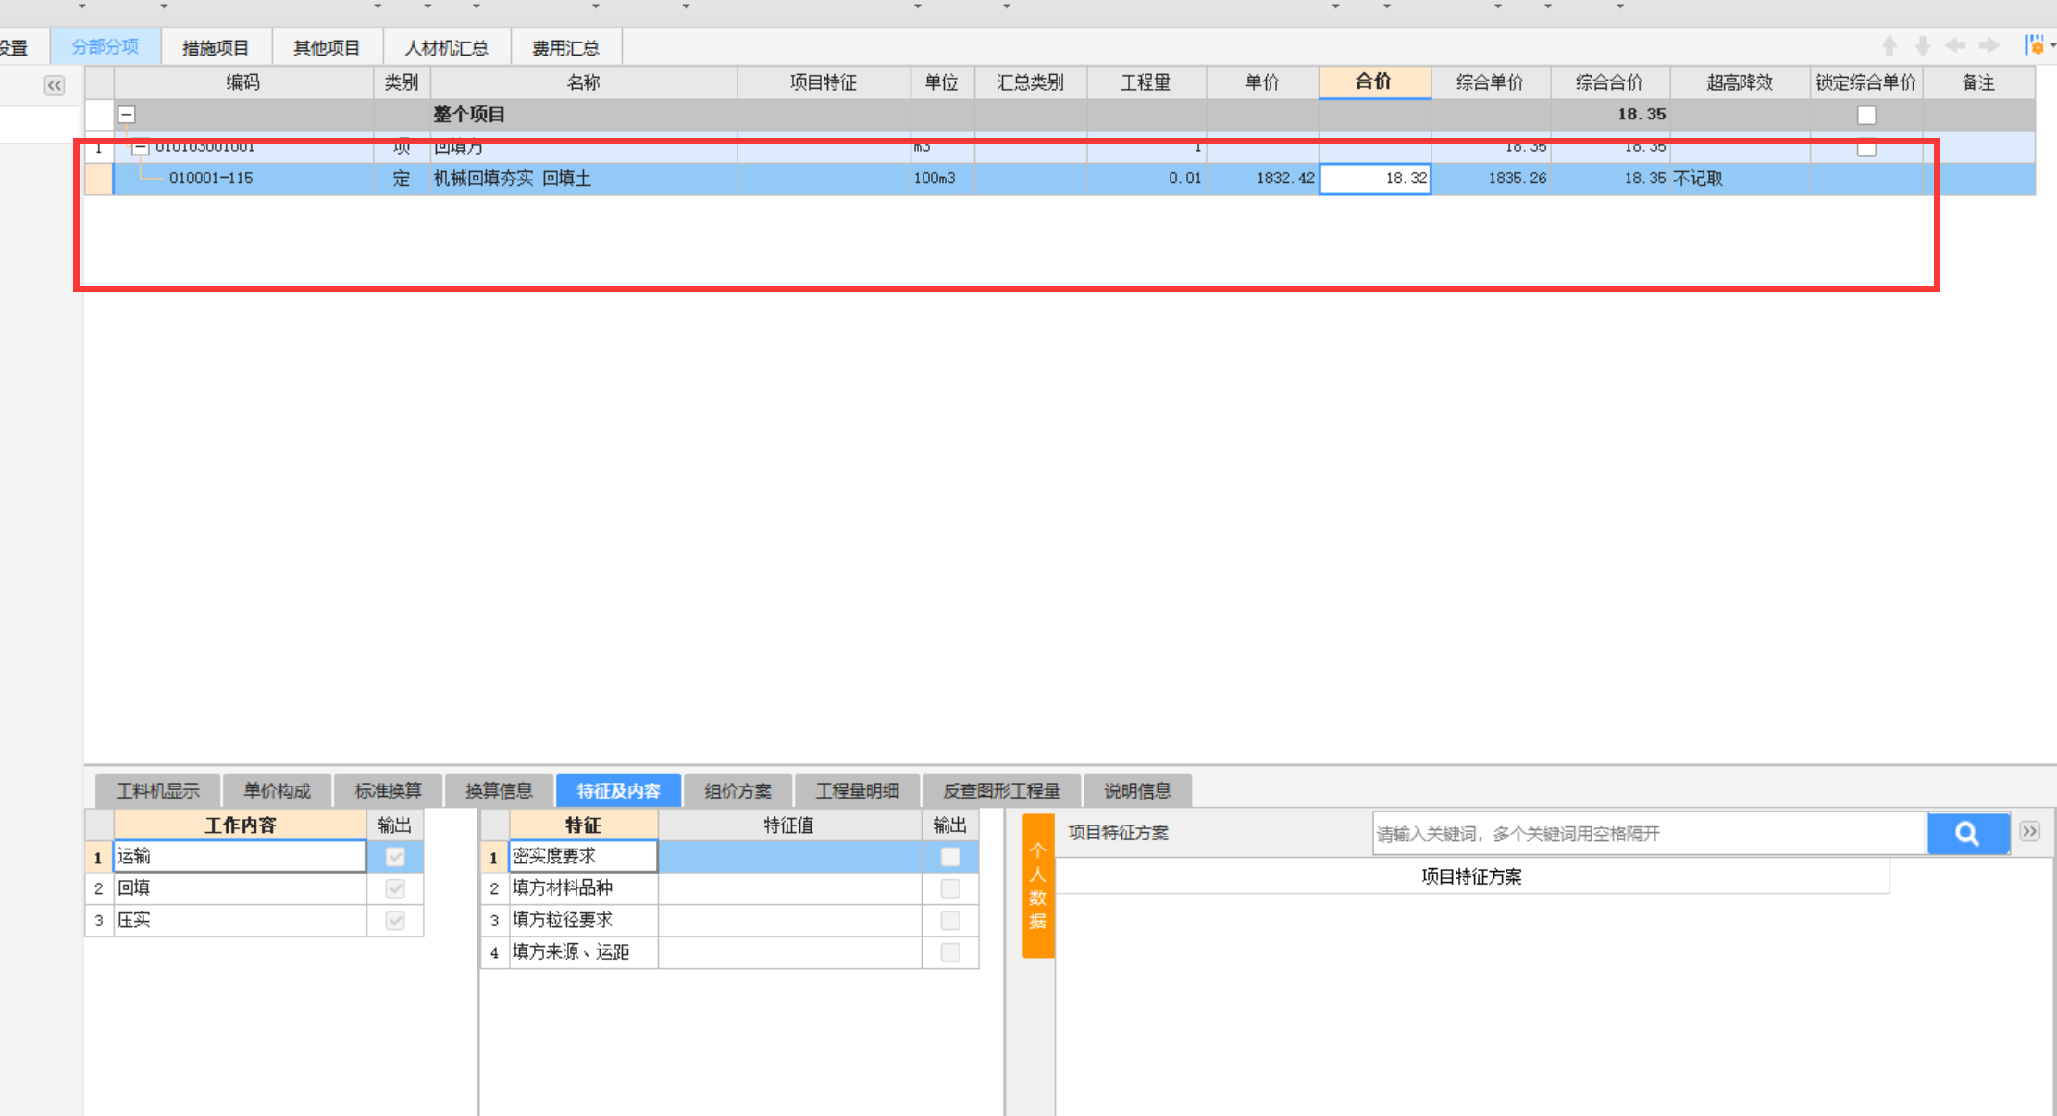Select code cell 010001-115
This screenshot has width=2057, height=1116.
pos(243,179)
